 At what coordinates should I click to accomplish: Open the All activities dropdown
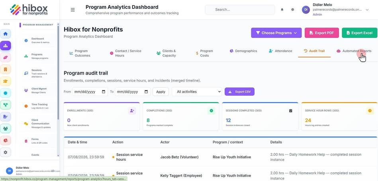pyautogui.click(x=197, y=92)
